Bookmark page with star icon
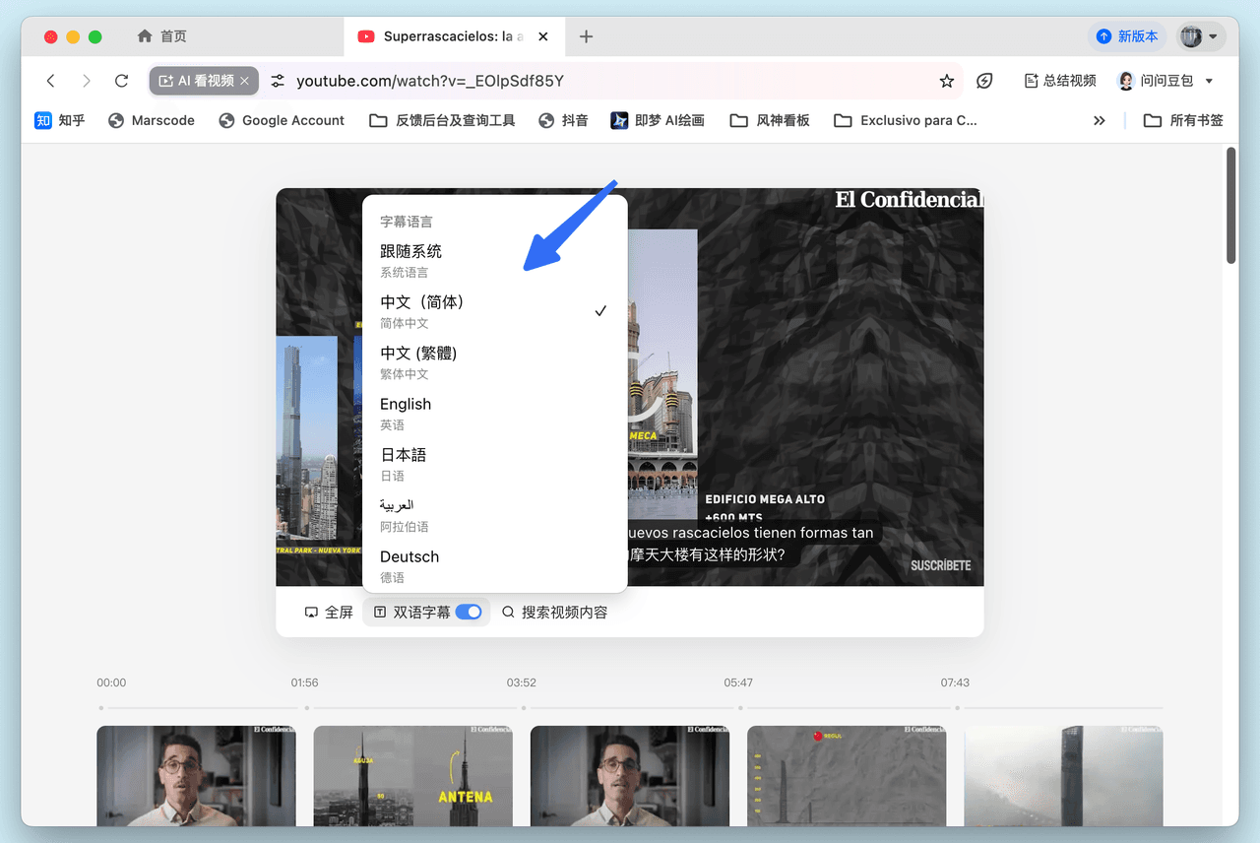 946,81
